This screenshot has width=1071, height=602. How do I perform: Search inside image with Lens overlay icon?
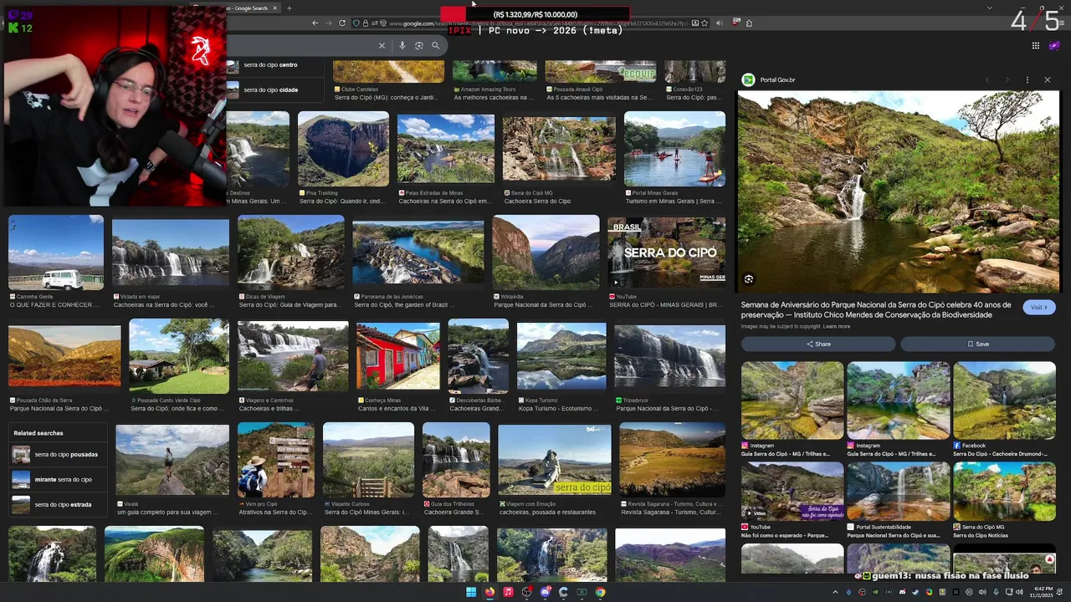(749, 279)
